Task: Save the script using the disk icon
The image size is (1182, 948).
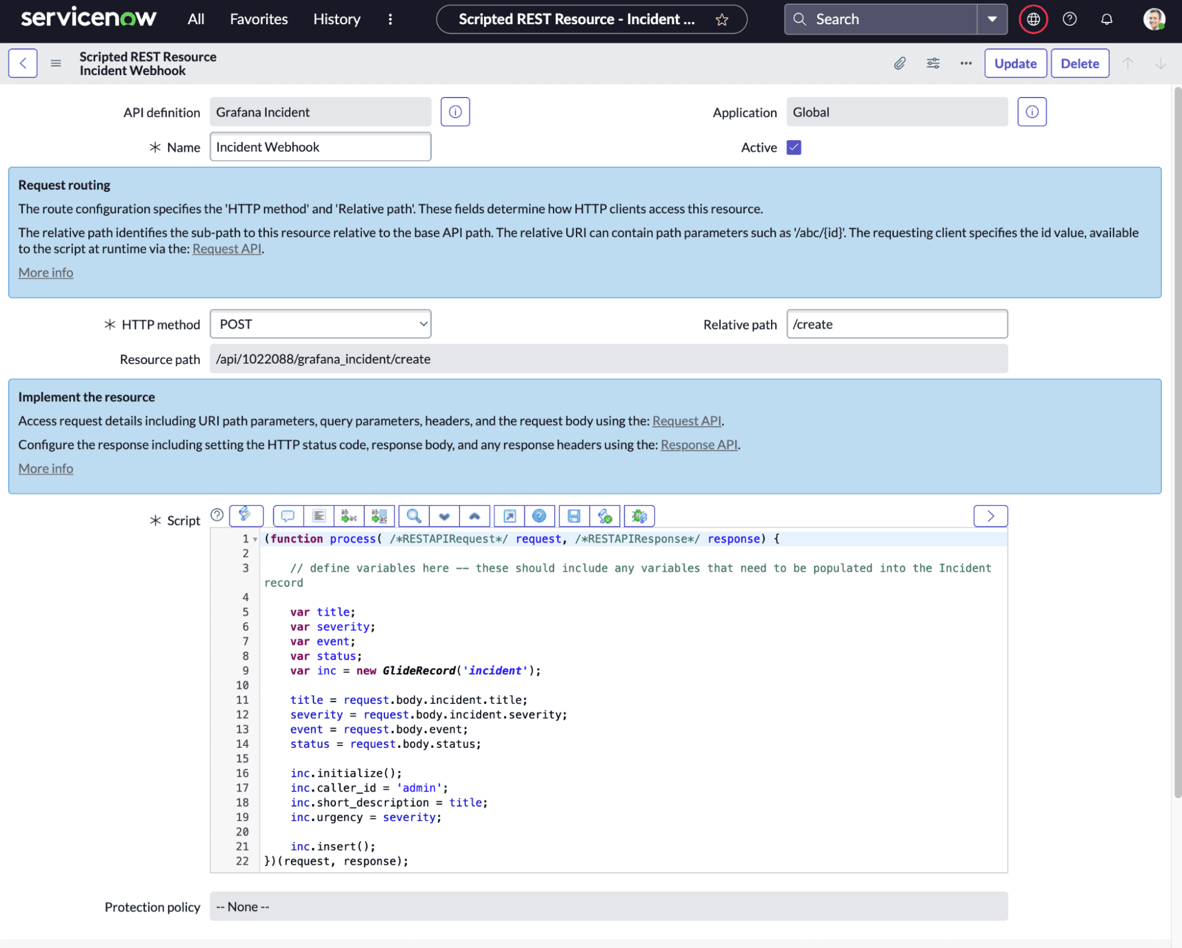Action: click(x=572, y=515)
